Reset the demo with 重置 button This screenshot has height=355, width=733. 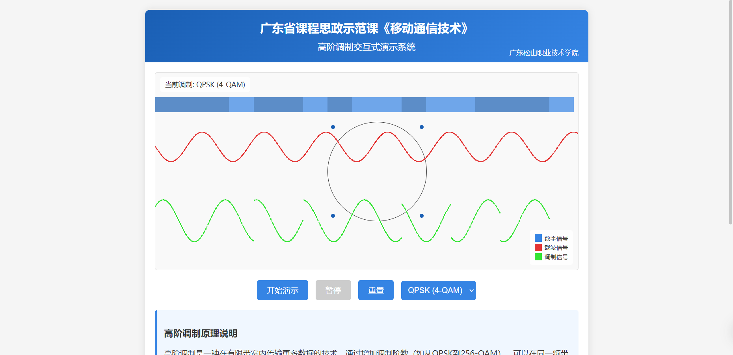pos(376,290)
